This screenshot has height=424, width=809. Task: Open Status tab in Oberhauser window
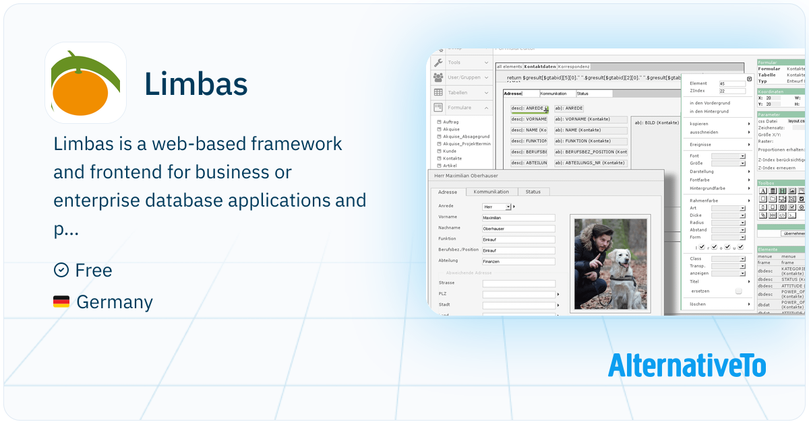click(x=533, y=192)
